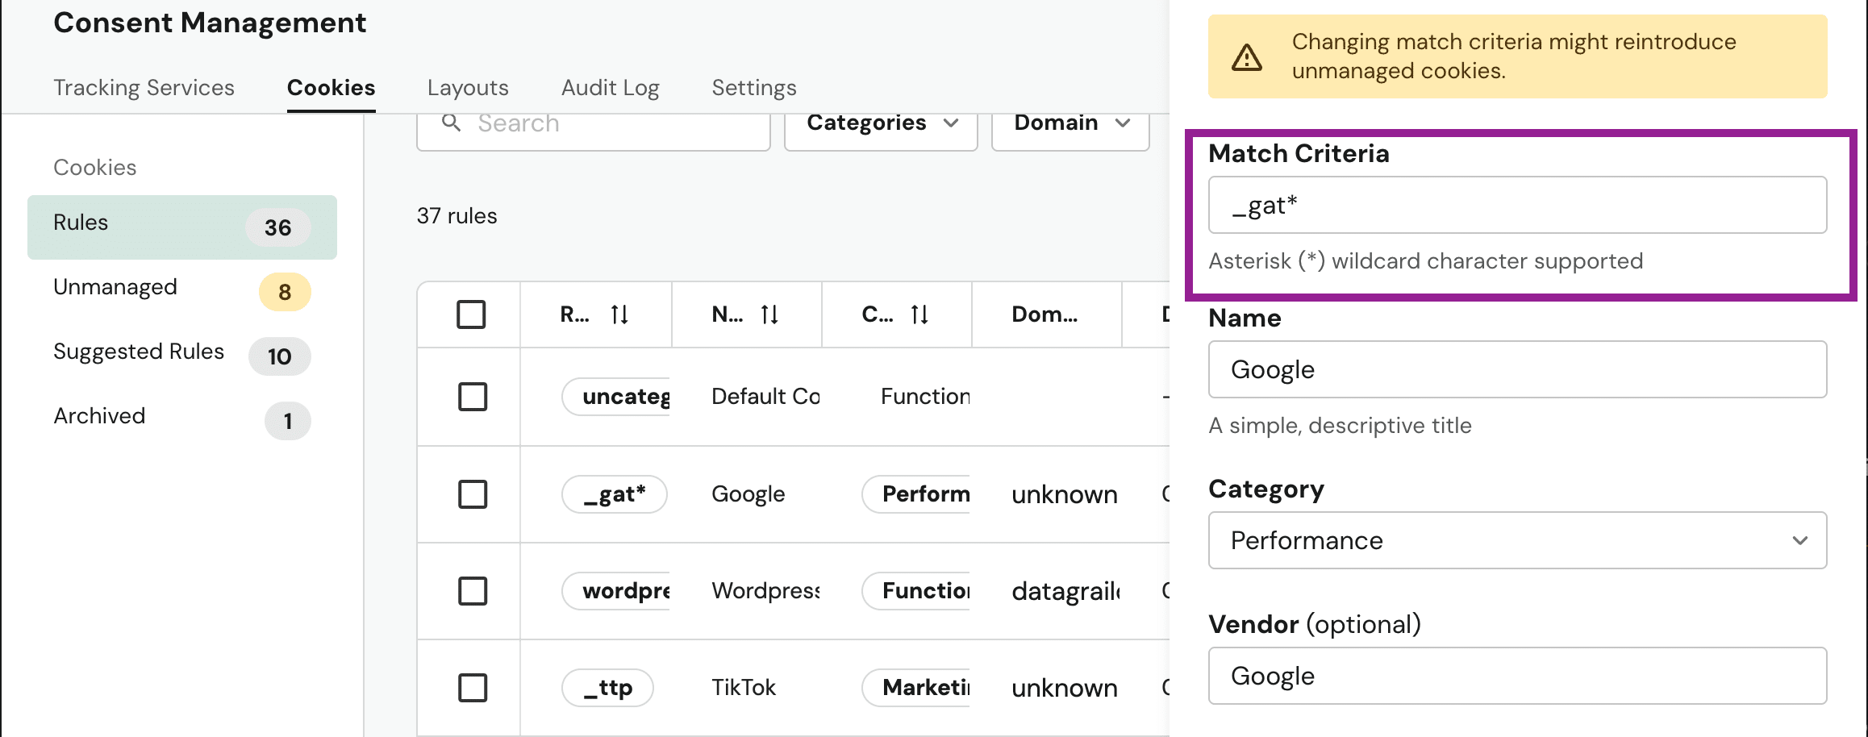1868x737 pixels.
Task: Sort by the R... column arrows
Action: point(619,314)
